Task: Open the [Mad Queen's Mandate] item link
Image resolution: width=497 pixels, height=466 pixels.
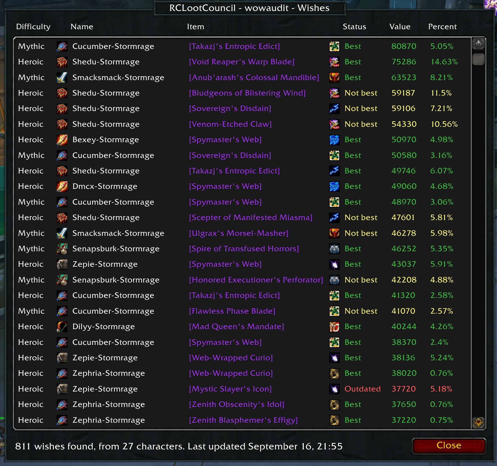Action: pos(236,327)
